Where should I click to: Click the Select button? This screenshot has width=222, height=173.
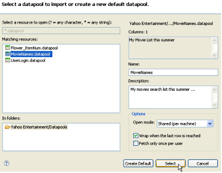point(171,163)
